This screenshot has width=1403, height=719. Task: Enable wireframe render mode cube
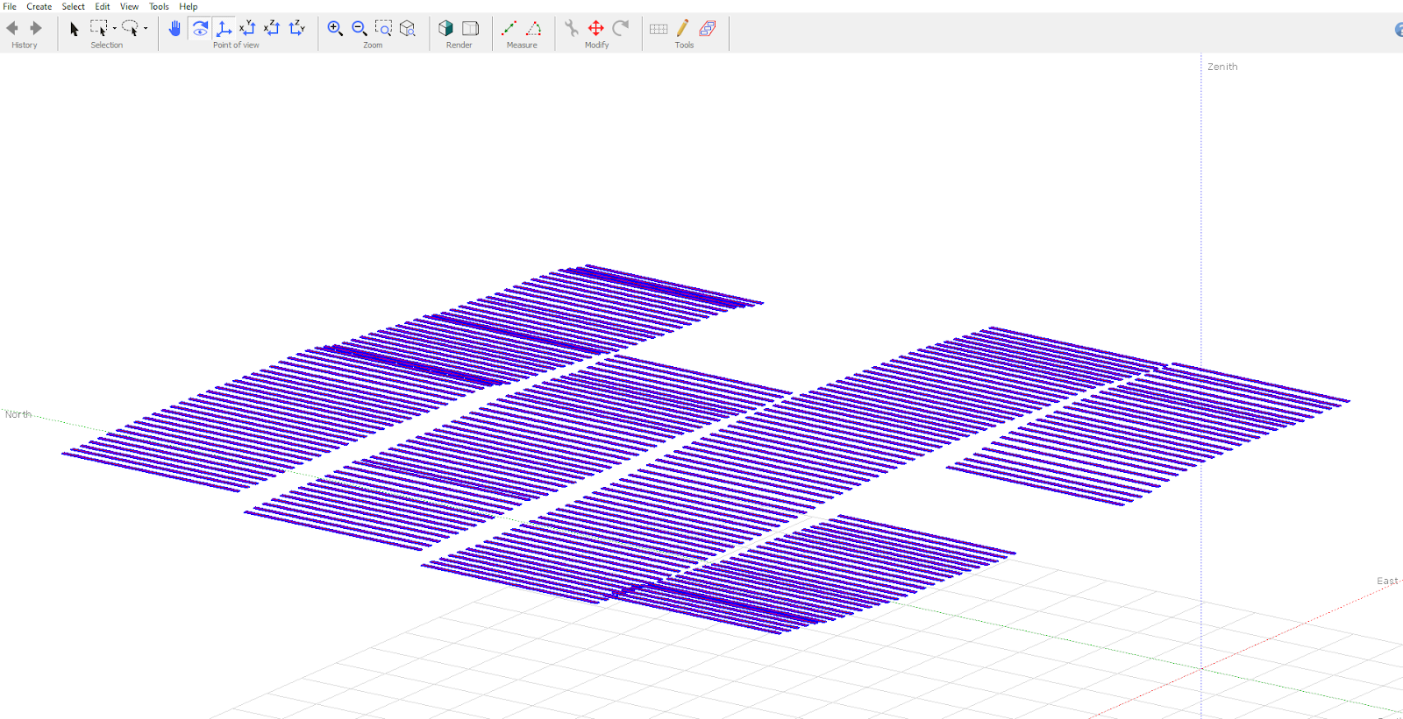(x=471, y=28)
